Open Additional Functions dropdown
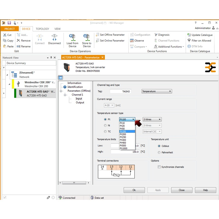 tap(169, 47)
